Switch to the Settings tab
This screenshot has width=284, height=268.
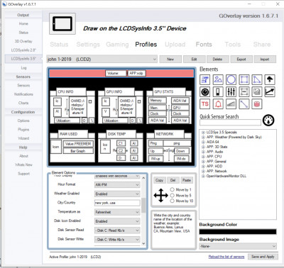pos(88,45)
